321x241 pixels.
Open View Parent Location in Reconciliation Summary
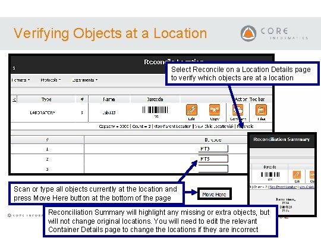tap(283, 187)
